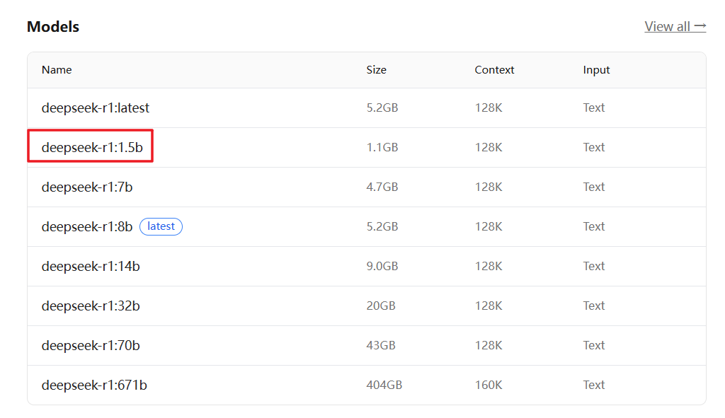Click Text input in deepseek-r1:671b row
Screen dimensions: 725x418
[x=594, y=385]
